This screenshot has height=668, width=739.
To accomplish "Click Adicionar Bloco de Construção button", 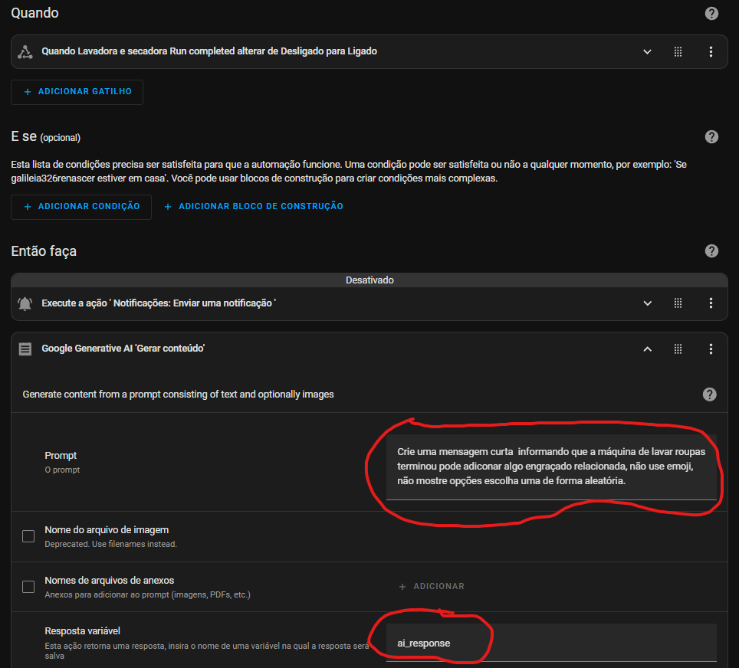I will click(x=254, y=206).
